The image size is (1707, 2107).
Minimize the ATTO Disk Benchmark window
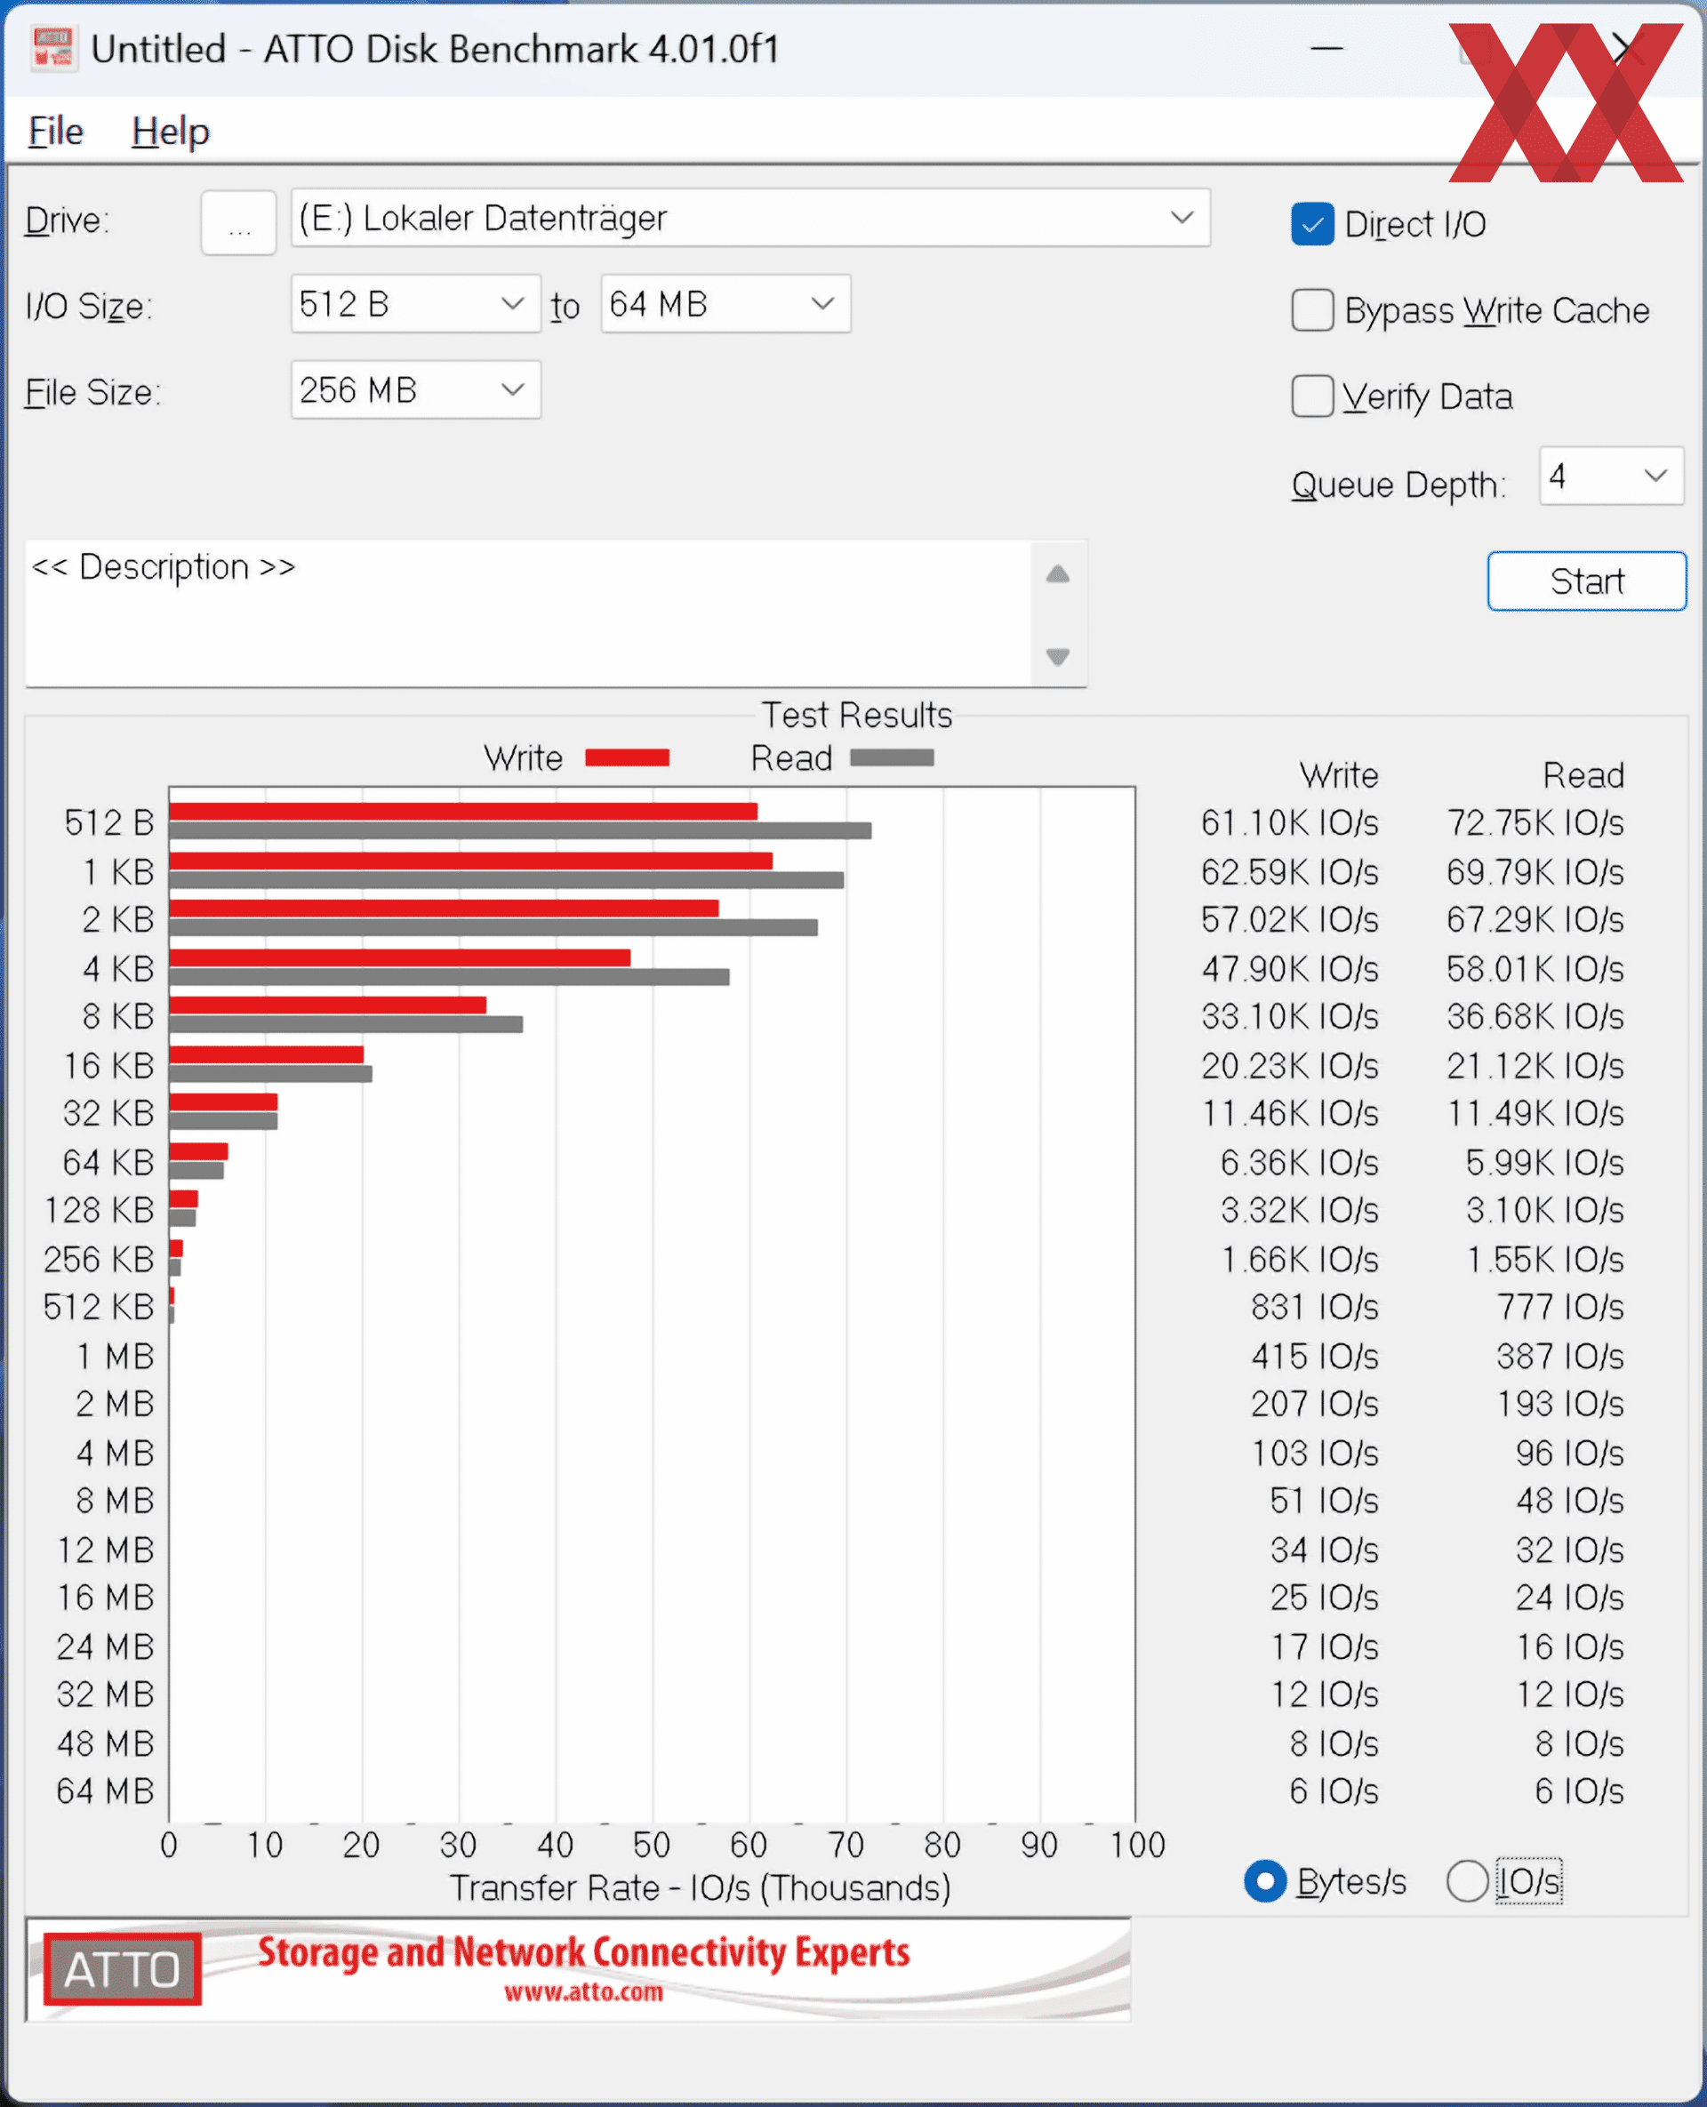pos(1326,47)
